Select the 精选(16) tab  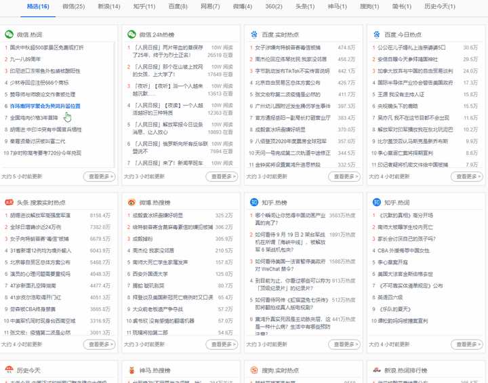[38, 7]
